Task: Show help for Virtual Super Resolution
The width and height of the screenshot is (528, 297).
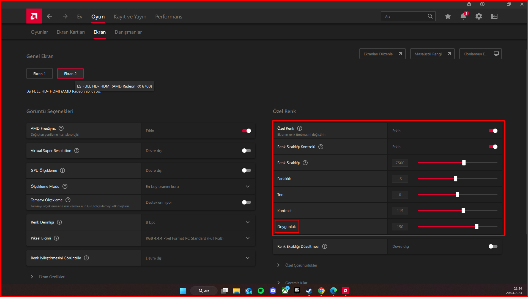Action: pyautogui.click(x=77, y=151)
